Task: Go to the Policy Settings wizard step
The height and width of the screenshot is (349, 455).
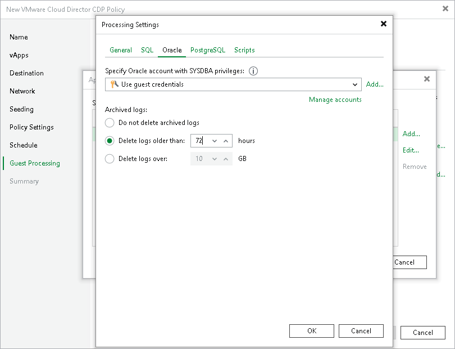Action: coord(31,127)
